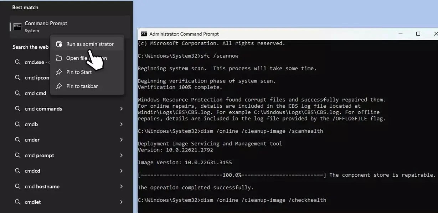The width and height of the screenshot is (438, 213).
Task: Click the pin icon beside Pin to taskbar
Action: point(59,86)
